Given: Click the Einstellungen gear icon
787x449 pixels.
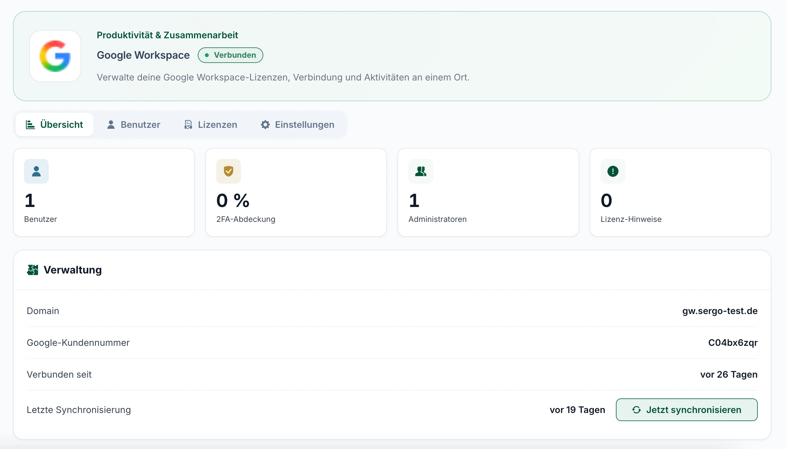Looking at the screenshot, I should (x=265, y=125).
